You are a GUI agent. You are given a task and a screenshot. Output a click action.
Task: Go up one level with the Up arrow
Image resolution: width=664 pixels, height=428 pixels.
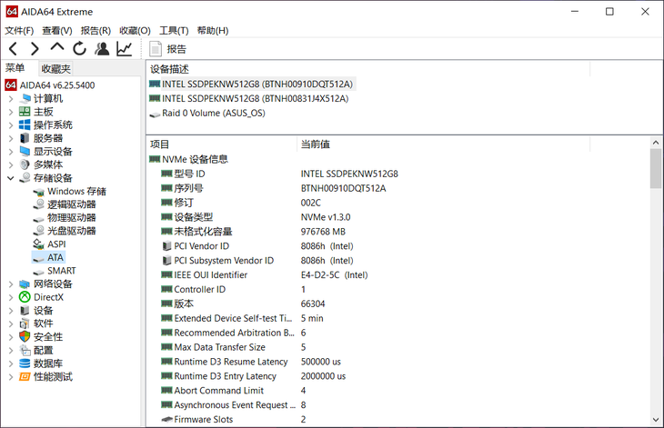point(57,49)
